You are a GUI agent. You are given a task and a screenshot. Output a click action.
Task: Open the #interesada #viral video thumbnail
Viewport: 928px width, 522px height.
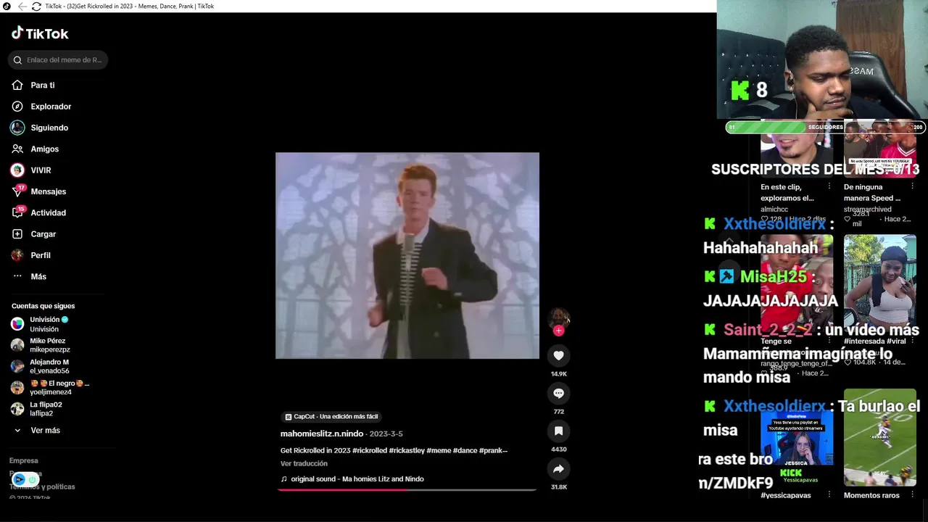879,283
